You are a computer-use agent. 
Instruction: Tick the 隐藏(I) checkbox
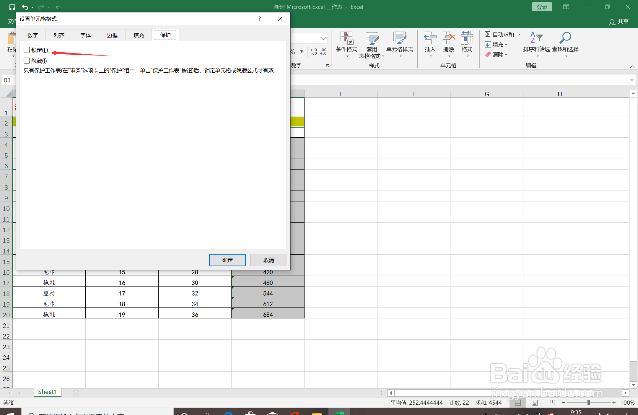pyautogui.click(x=27, y=61)
